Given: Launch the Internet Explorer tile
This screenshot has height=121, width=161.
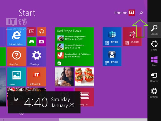Looking at the screenshot, I should [16, 36].
